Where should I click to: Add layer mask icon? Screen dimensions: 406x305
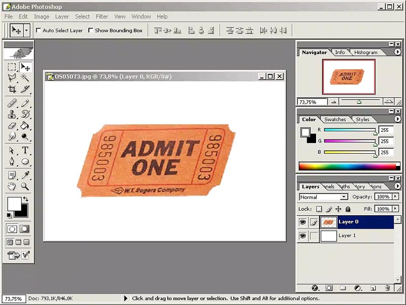click(x=329, y=288)
